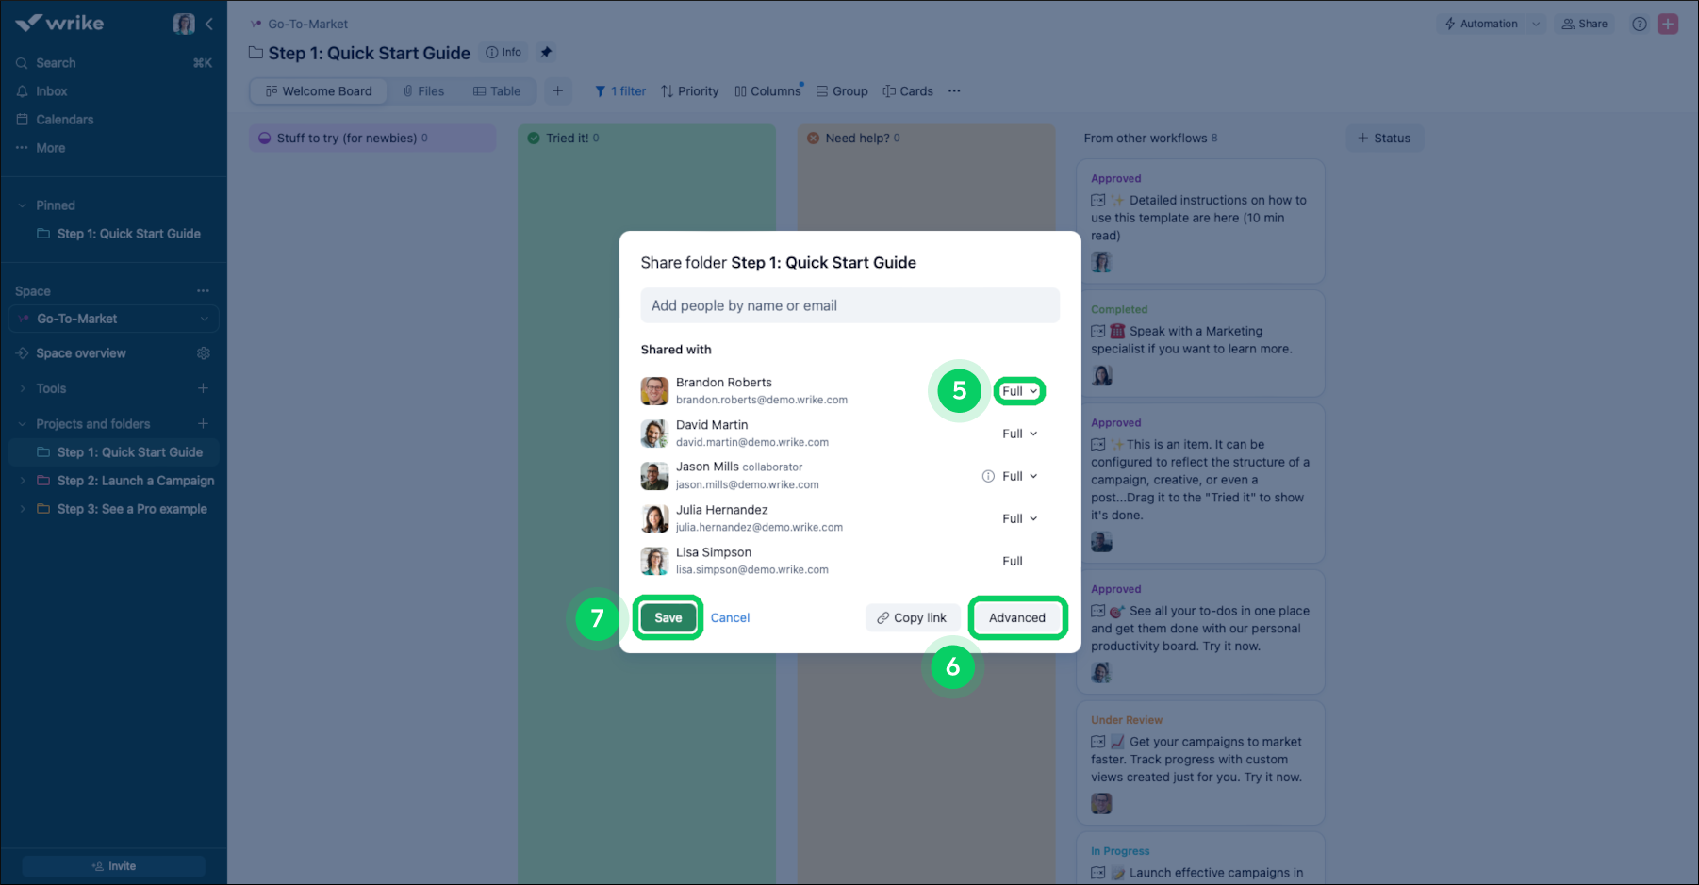Click the 1 filter indicator in the toolbar
The image size is (1699, 885).
pos(619,90)
